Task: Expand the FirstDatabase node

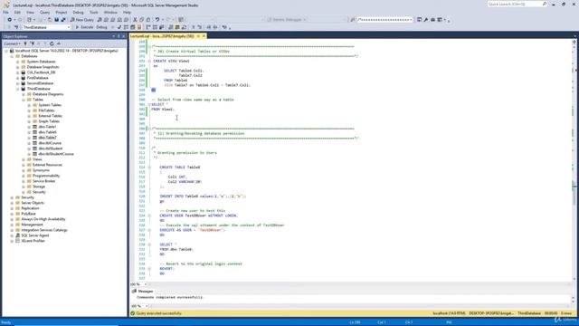Action: click(x=18, y=78)
